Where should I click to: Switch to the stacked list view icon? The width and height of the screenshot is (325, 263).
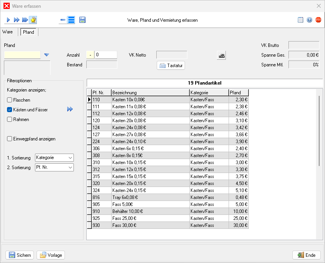(x=71, y=20)
